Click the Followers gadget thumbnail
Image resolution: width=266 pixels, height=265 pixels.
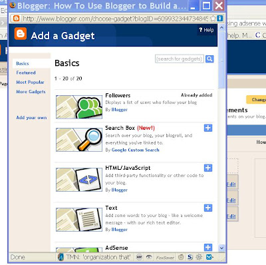click(79, 107)
